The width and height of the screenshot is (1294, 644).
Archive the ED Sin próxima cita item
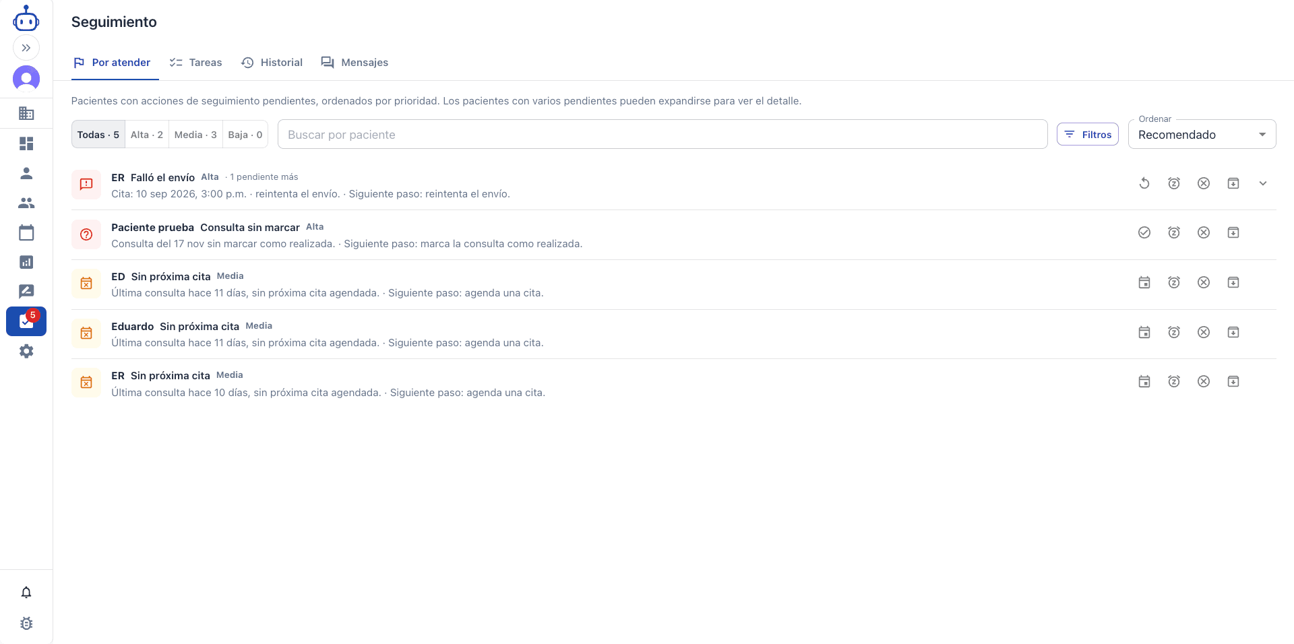pos(1233,282)
